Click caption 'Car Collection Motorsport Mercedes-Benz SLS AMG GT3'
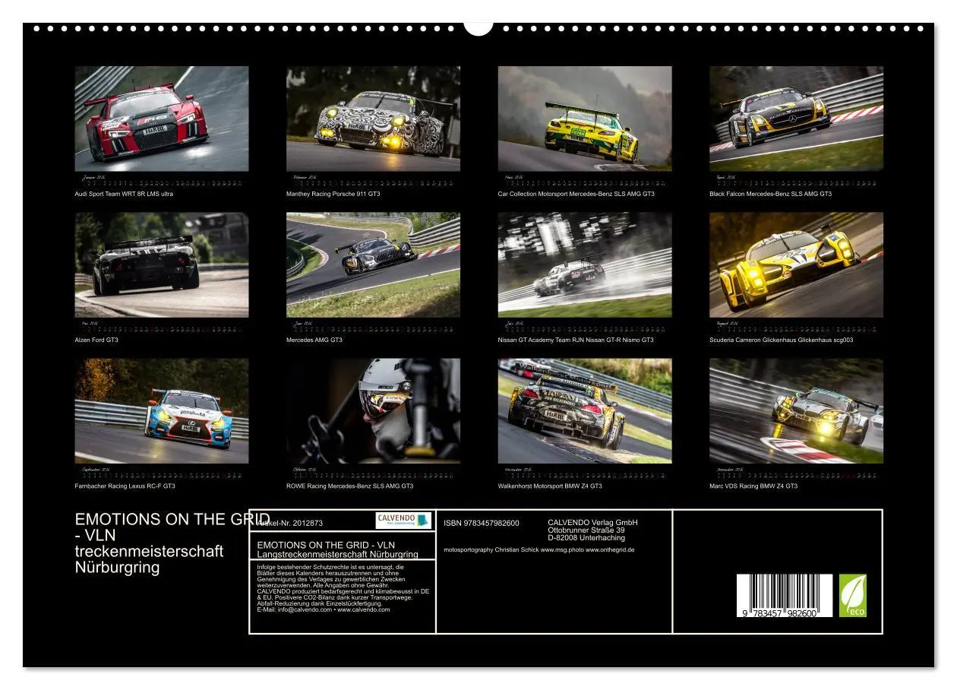This screenshot has height=690, width=957. coord(576,194)
